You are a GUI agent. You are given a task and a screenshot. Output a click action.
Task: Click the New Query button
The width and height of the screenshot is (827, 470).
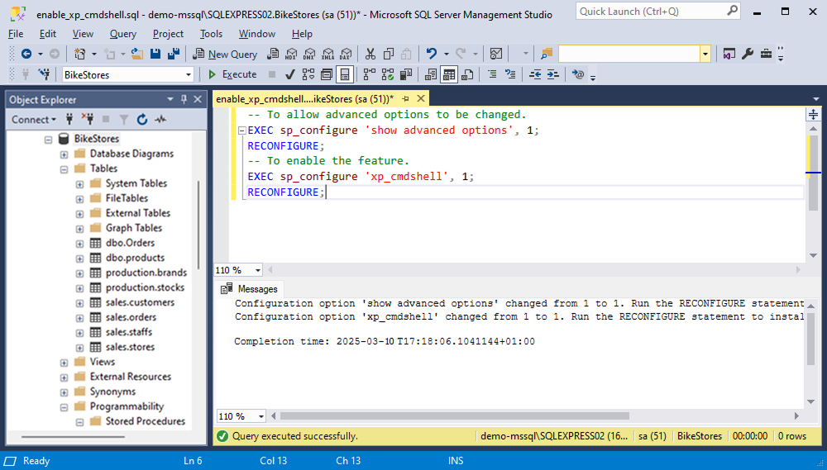(x=225, y=54)
